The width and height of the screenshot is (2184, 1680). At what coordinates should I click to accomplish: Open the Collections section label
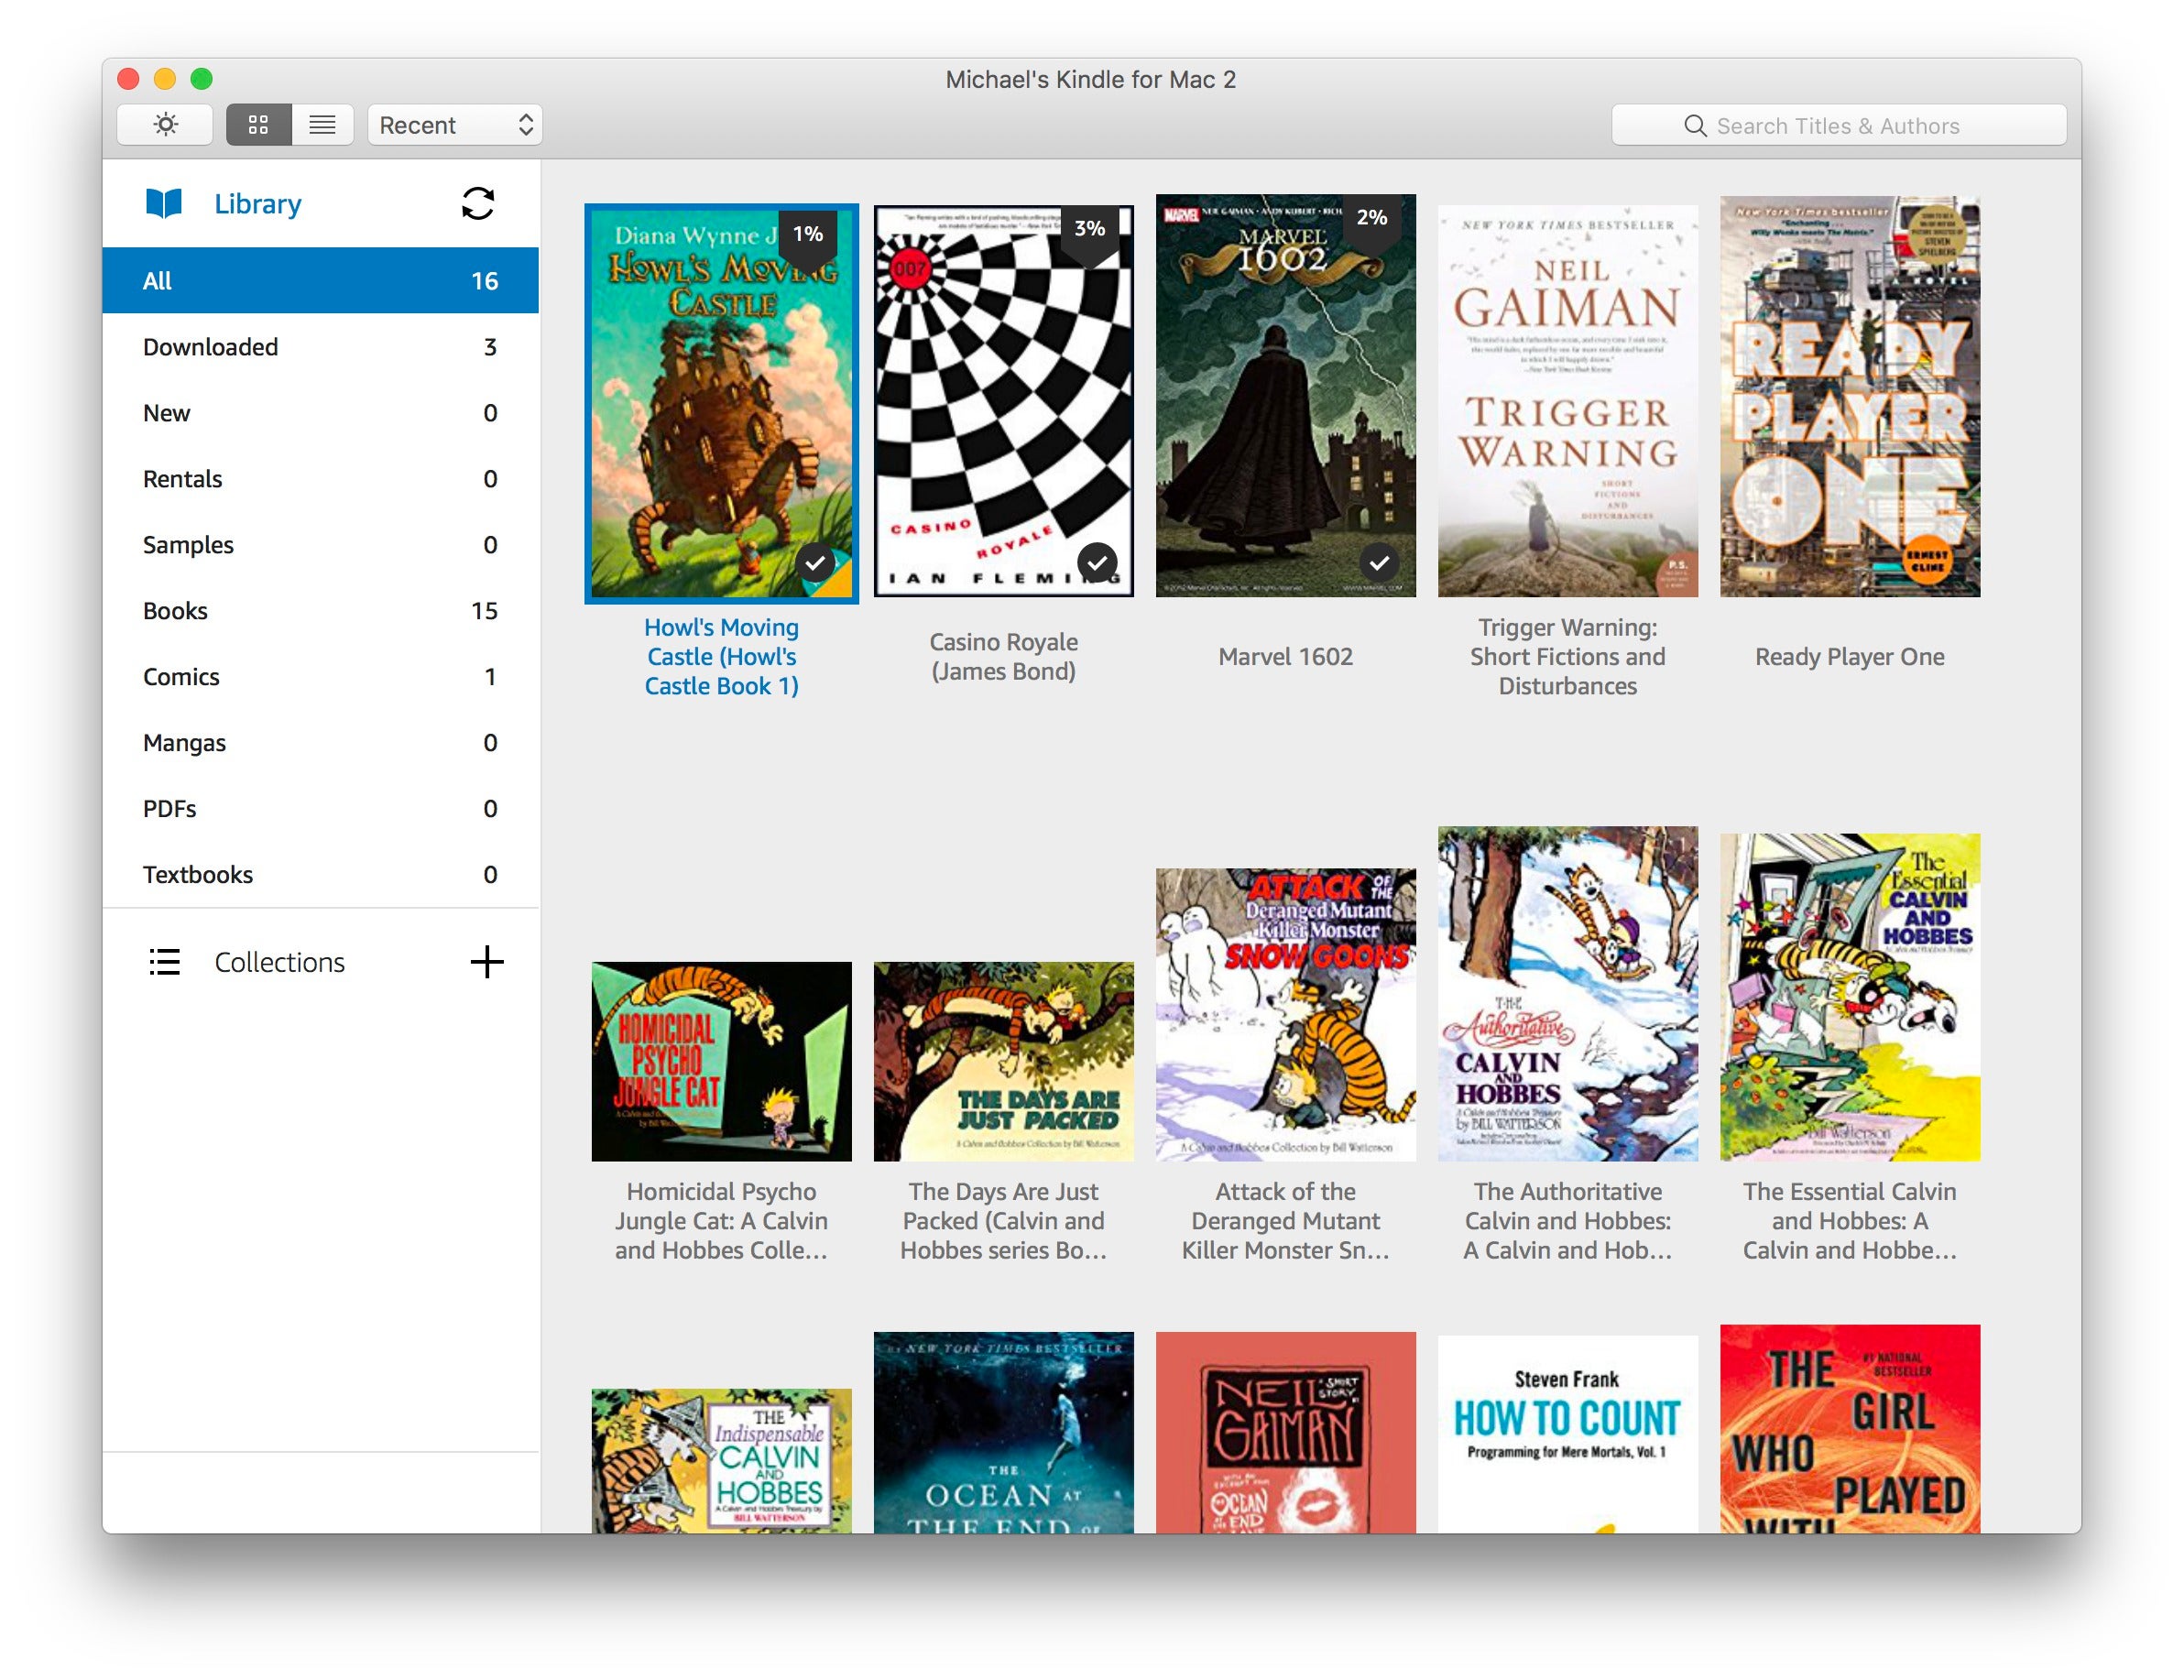[280, 963]
